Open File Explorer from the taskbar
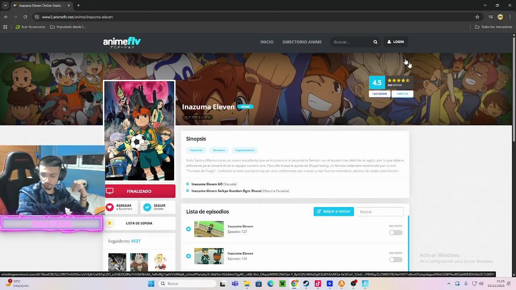Viewport: 516px width, 290px height. [x=247, y=284]
